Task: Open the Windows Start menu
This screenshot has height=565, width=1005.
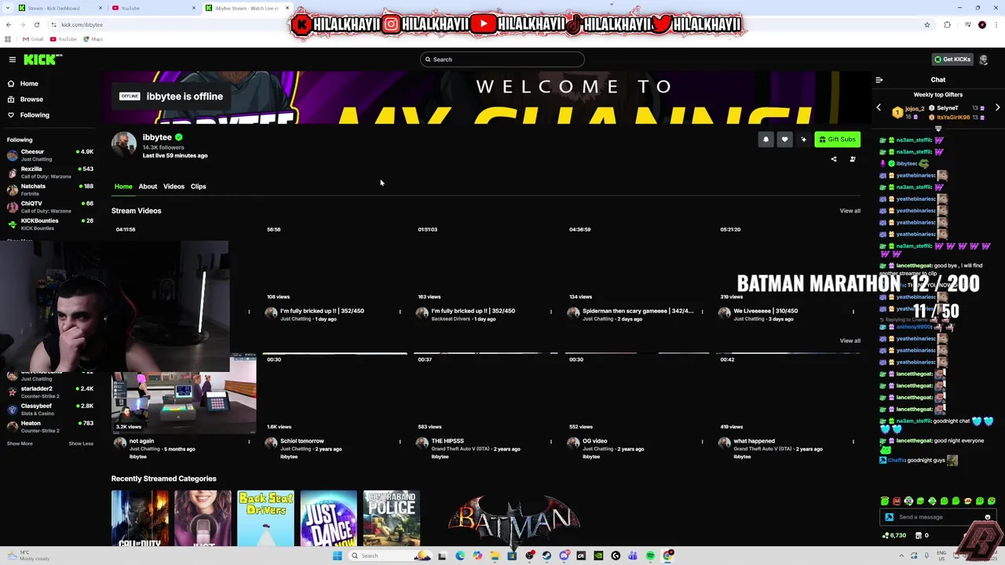Action: pyautogui.click(x=338, y=556)
